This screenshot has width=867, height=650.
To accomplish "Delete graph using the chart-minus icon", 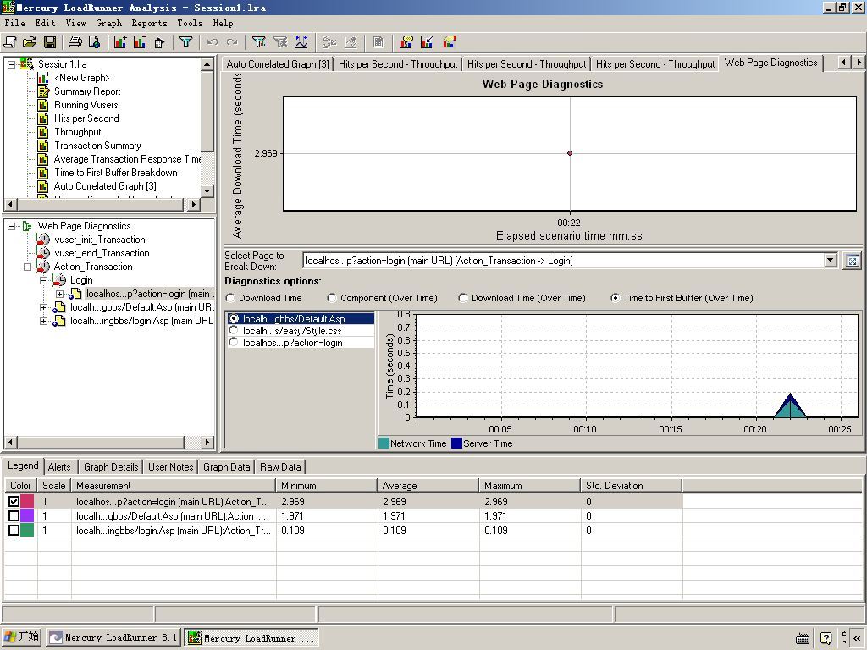I will tap(140, 42).
